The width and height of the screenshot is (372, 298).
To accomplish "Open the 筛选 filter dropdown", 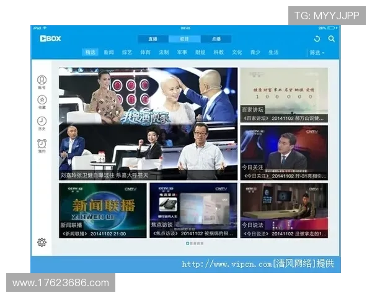I will (317, 53).
